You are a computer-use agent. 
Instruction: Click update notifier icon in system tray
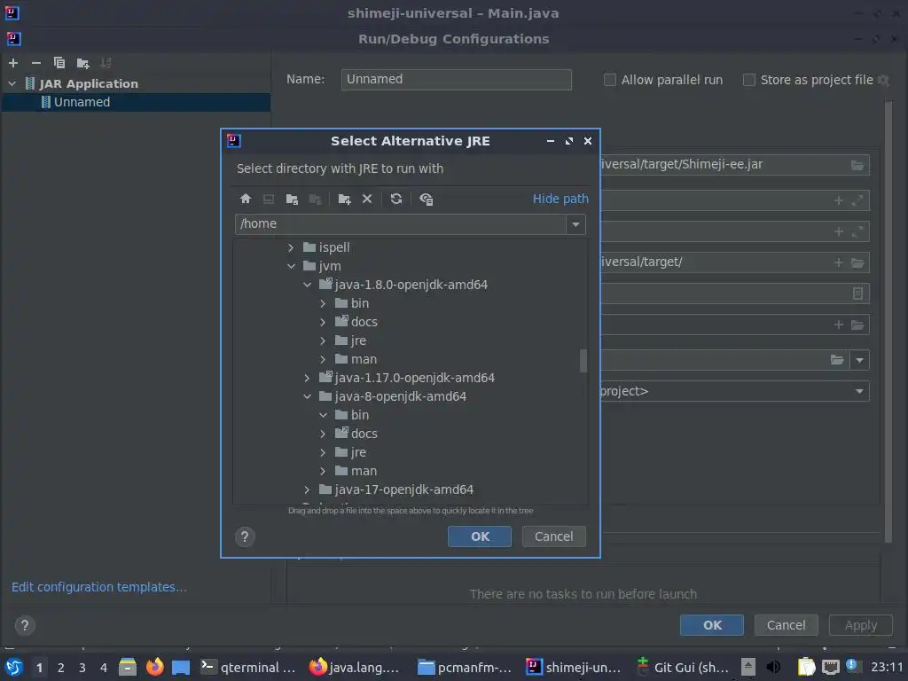[x=851, y=665]
